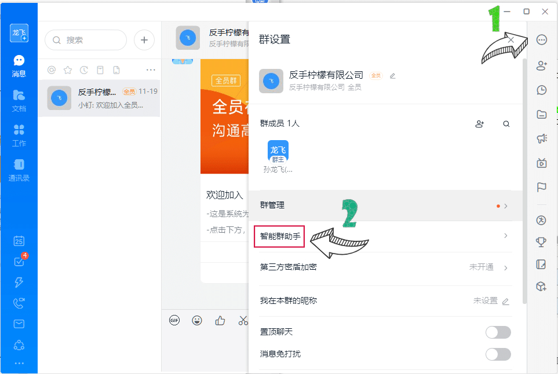Edit my nickname pencil next to 未设置
Image resolution: width=558 pixels, height=374 pixels.
(x=505, y=301)
